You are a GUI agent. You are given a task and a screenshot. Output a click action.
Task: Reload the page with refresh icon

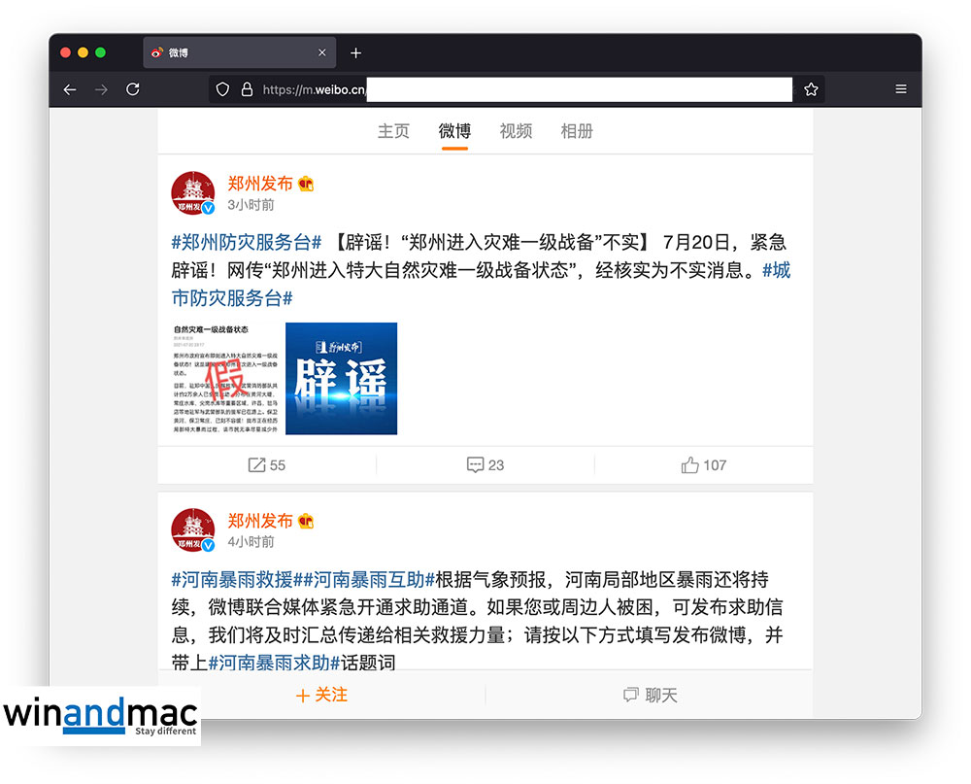pyautogui.click(x=133, y=89)
